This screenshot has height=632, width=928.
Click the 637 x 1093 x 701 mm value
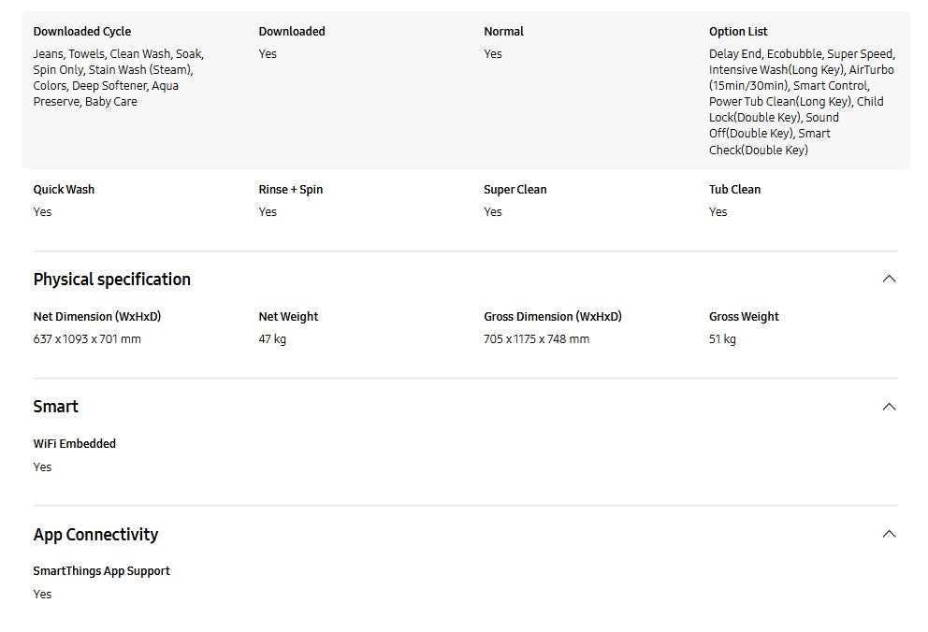coord(87,339)
